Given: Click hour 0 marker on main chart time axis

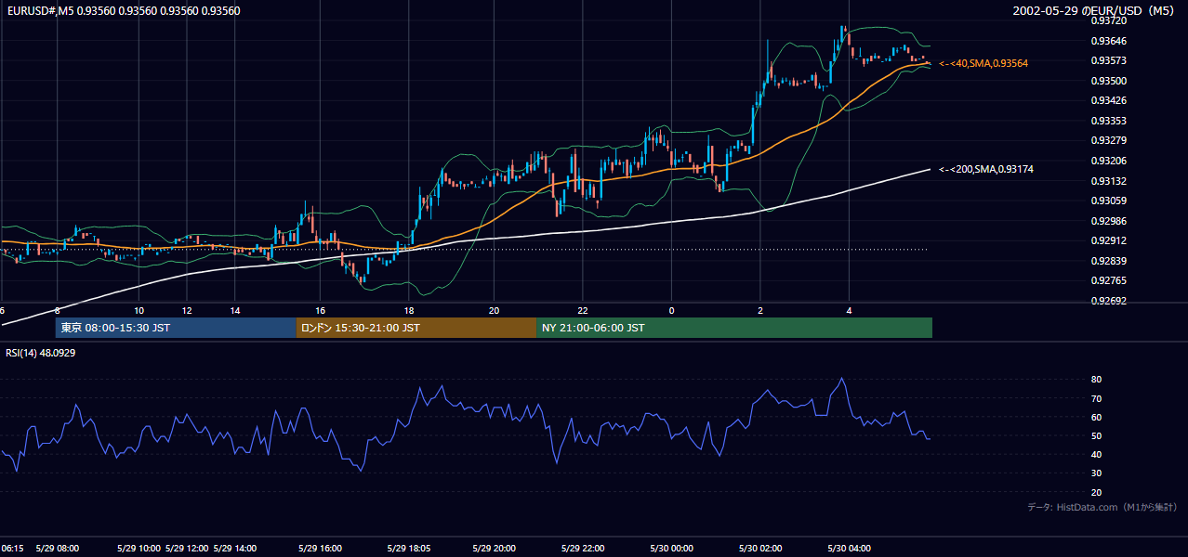Looking at the screenshot, I should [x=671, y=310].
